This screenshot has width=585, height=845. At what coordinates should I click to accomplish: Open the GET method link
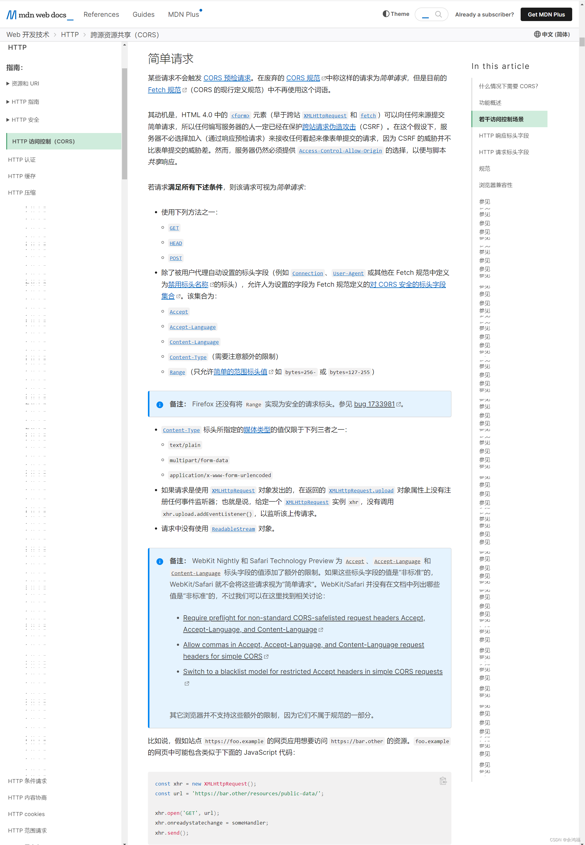coord(174,228)
